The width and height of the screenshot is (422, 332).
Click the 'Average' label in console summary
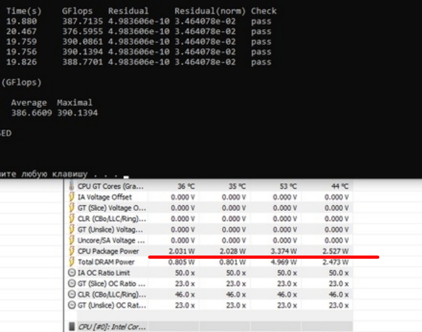pyautogui.click(x=29, y=103)
